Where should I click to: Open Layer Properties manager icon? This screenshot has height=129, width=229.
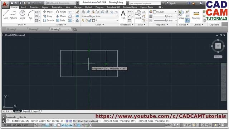(83, 12)
